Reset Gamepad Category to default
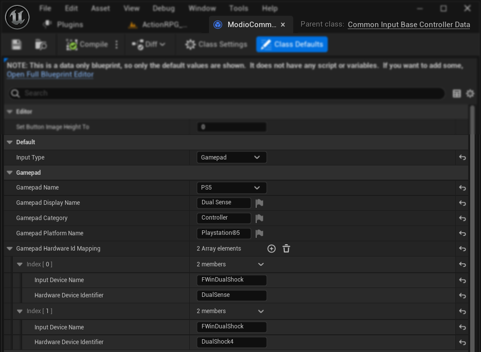Screen dimensions: 481x352 462,219
